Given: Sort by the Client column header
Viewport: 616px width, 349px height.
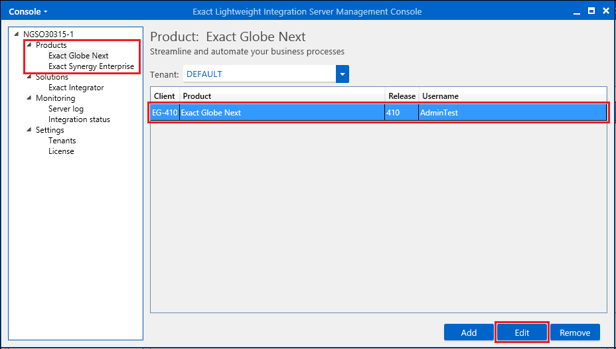Looking at the screenshot, I should [x=165, y=96].
